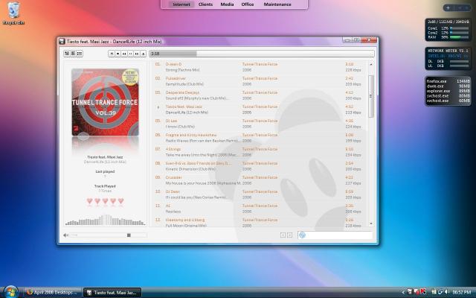Click the sidebar add gadget plus button

click(x=448, y=8)
